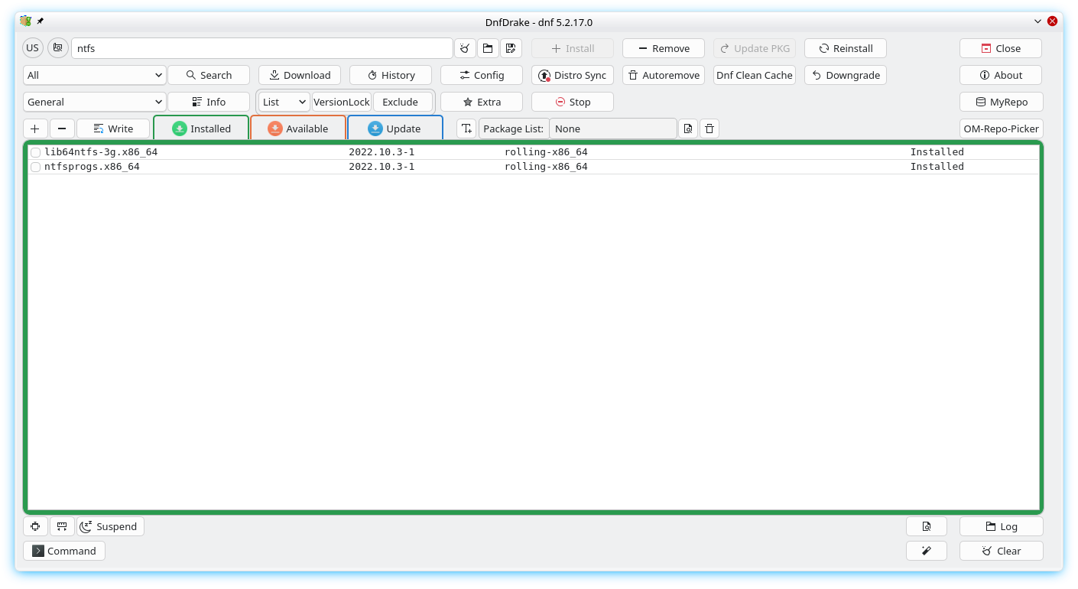1078x589 pixels.
Task: Click into the ntfs search input field
Action: pos(261,48)
